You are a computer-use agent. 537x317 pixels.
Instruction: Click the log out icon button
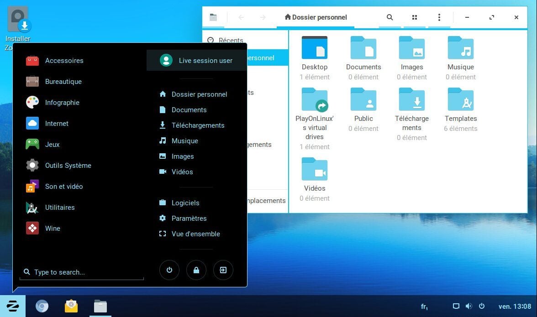(x=223, y=270)
